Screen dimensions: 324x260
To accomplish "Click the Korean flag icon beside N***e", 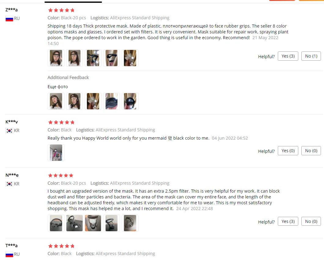I will click(x=9, y=184).
